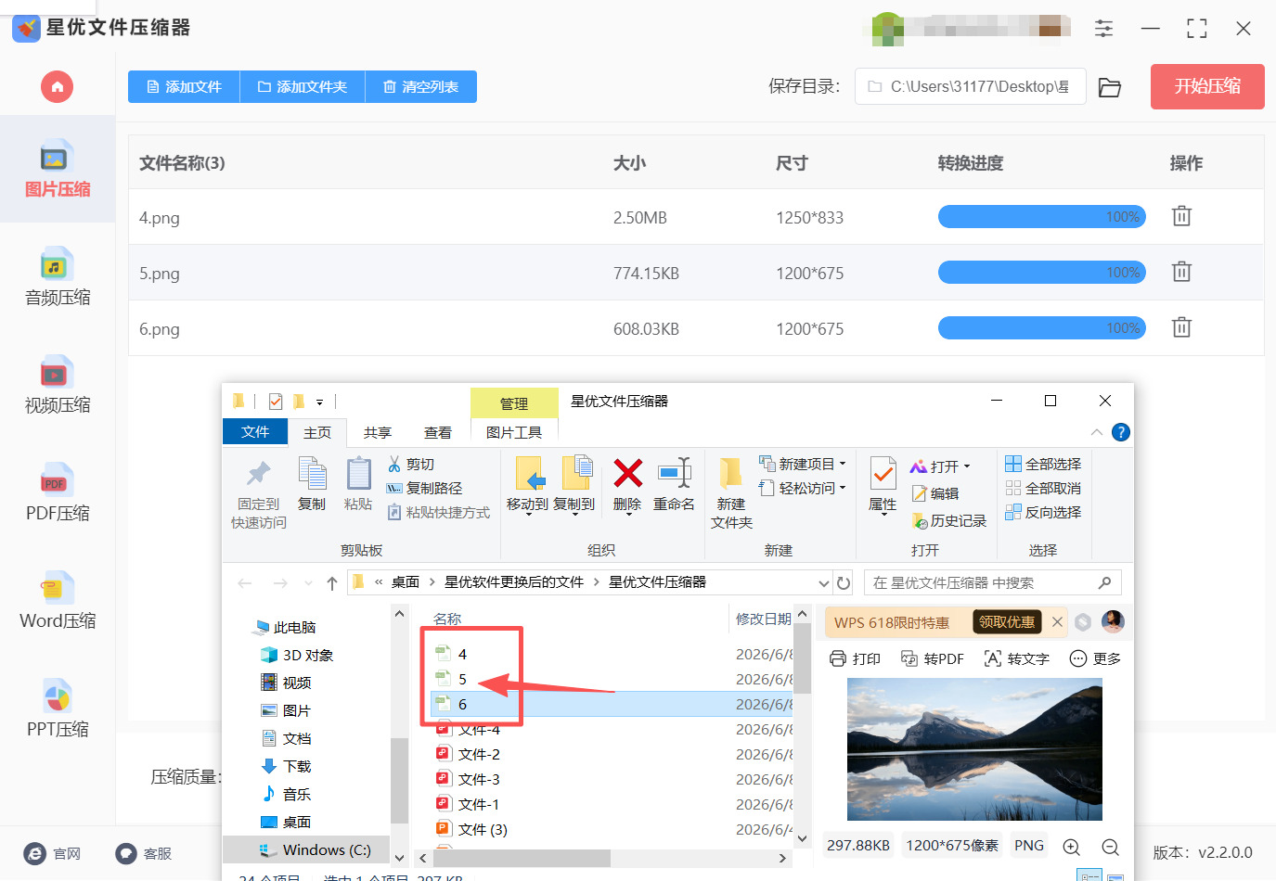
Task: Click 复制路径 in ribbon
Action: [x=424, y=488]
